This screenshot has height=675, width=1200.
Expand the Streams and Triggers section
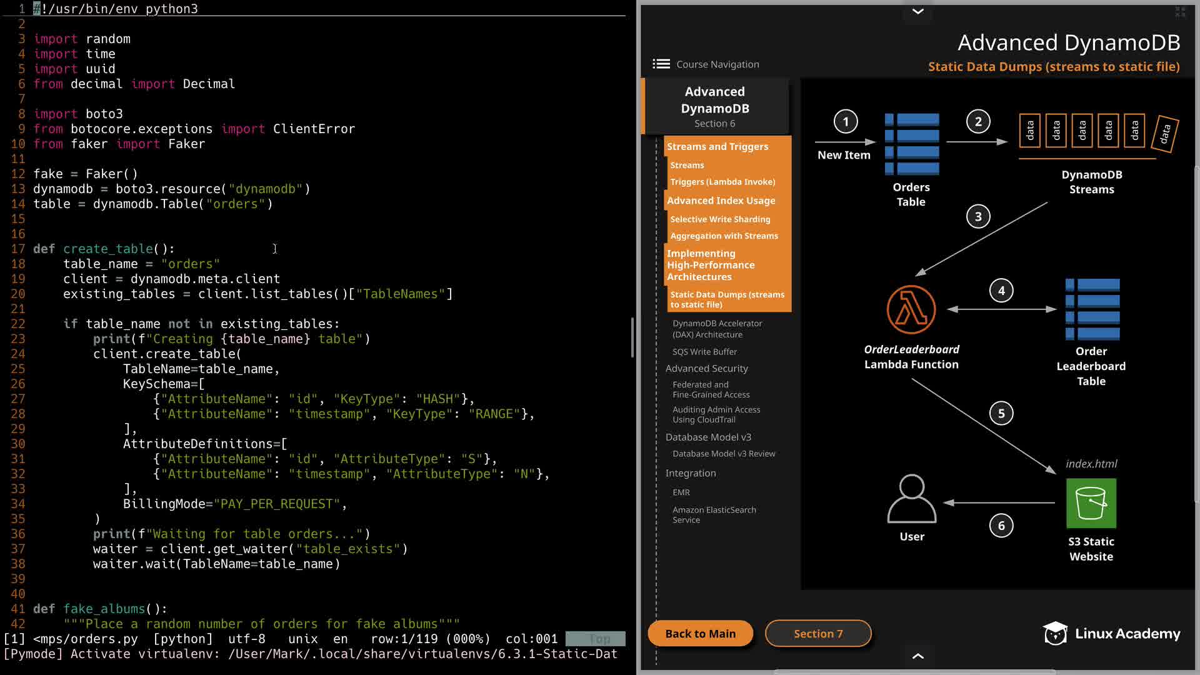point(717,146)
